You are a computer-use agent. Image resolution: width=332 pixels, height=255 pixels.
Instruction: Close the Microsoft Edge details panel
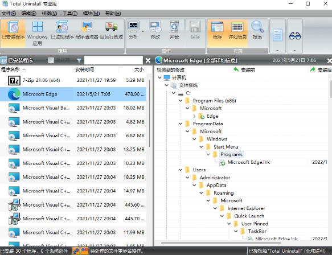[329, 61]
